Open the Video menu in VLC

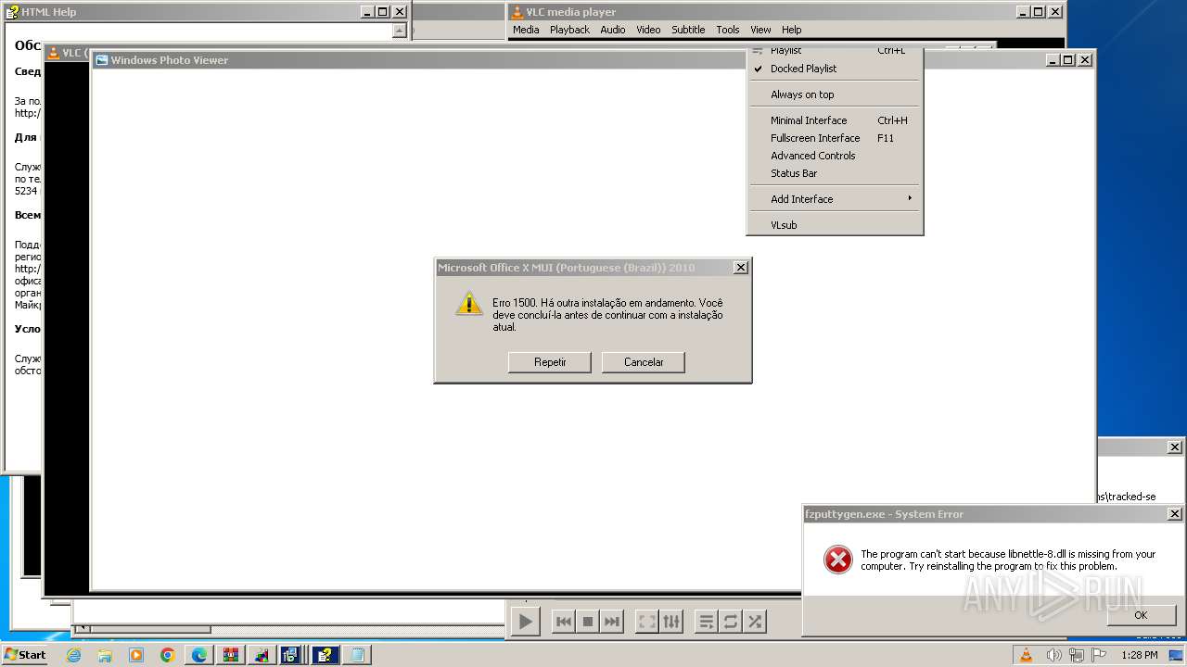click(648, 30)
